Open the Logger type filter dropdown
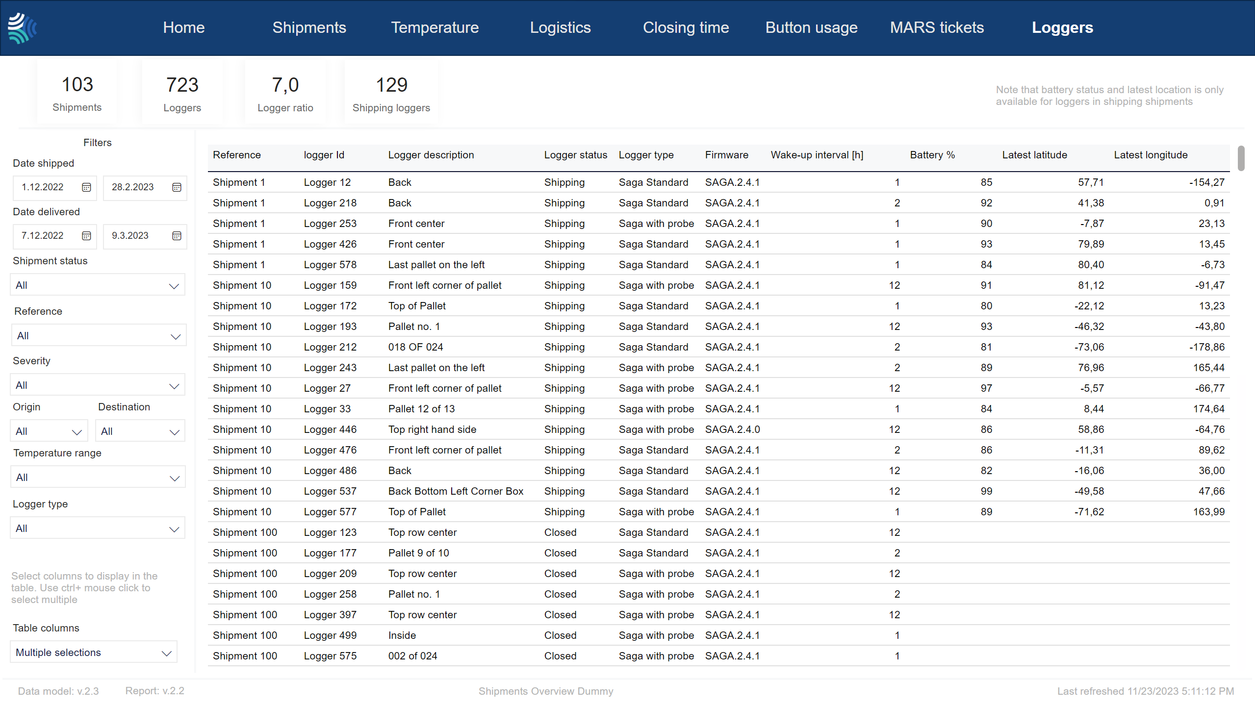This screenshot has height=706, width=1255. click(98, 528)
